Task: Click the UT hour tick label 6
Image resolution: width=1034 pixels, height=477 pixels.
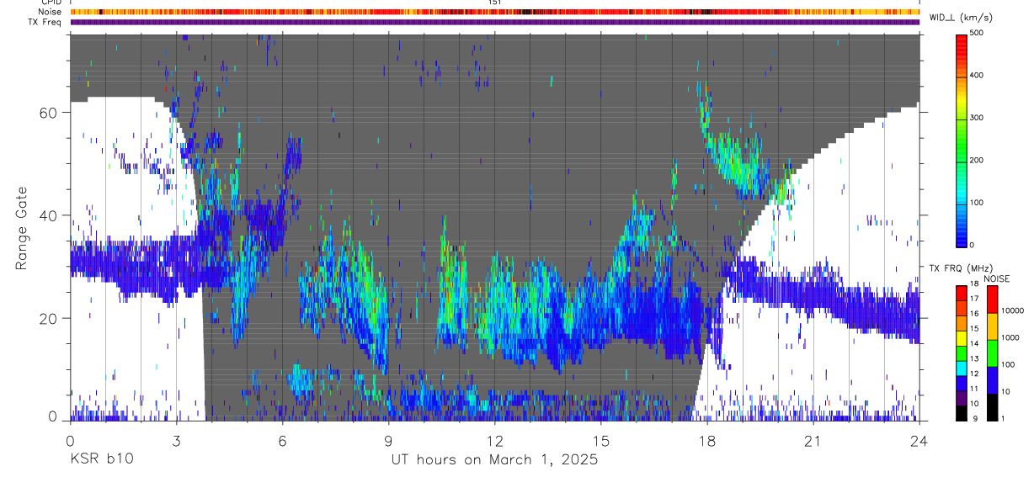Action: tap(282, 441)
